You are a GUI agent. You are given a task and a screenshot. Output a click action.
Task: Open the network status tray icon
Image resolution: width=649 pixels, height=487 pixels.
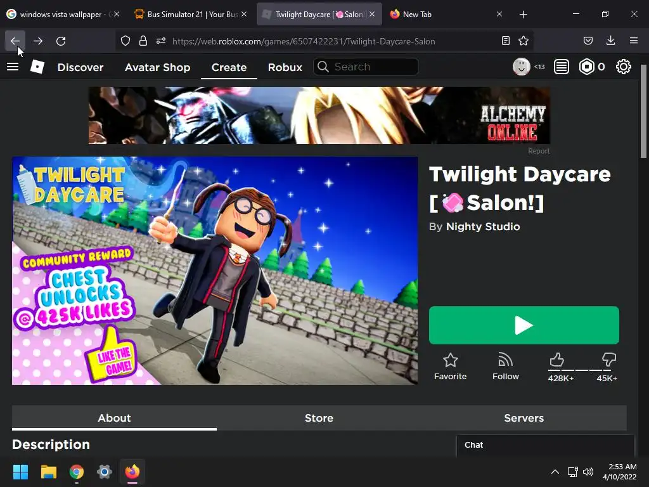573,472
